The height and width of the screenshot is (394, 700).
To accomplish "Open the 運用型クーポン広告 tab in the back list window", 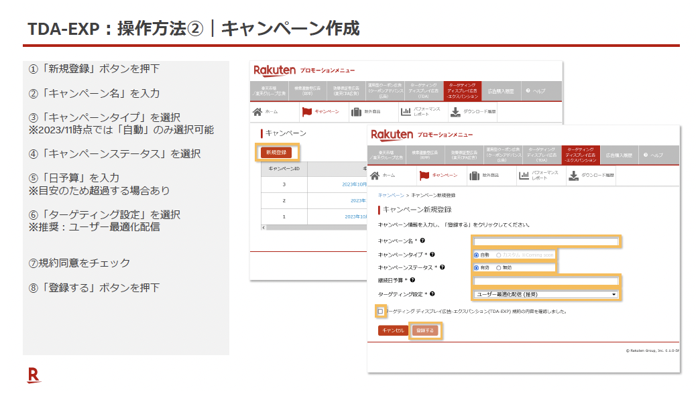I will coord(384,91).
